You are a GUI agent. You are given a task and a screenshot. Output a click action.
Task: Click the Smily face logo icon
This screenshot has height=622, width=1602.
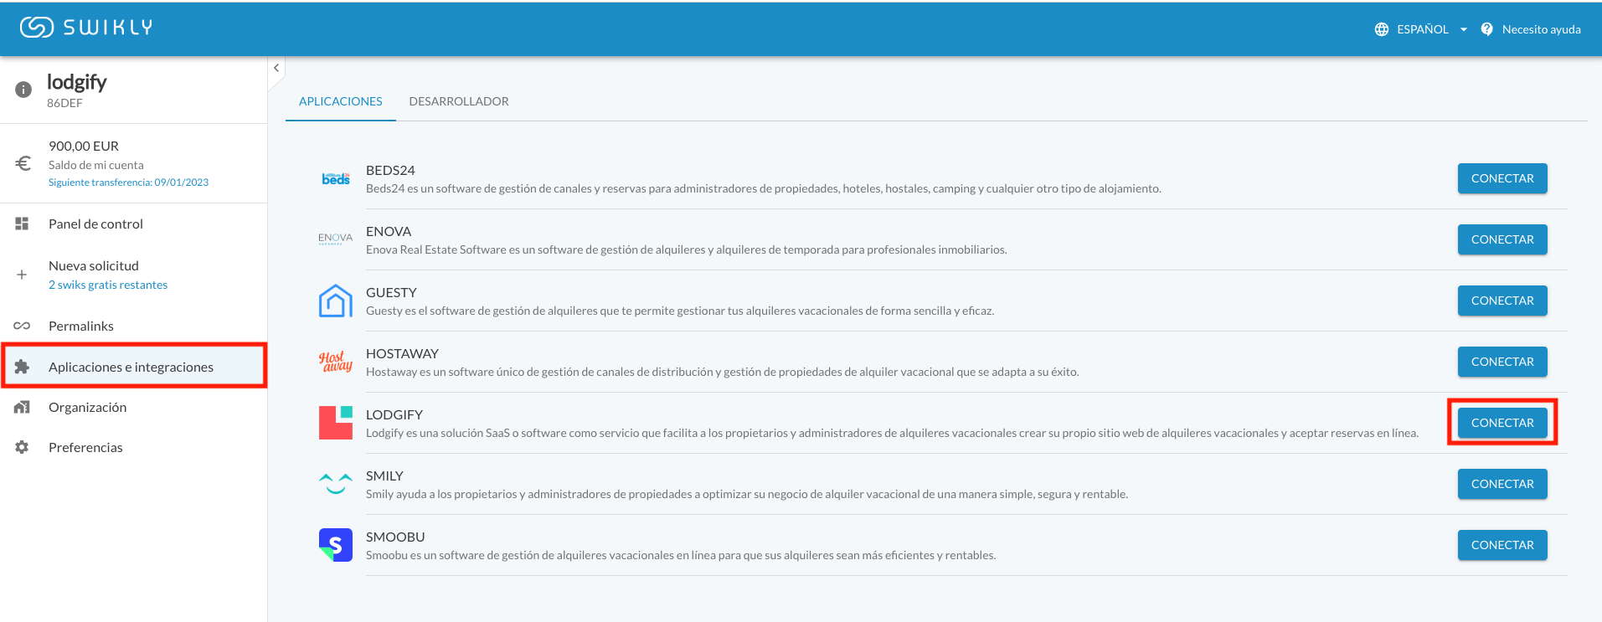[x=336, y=484]
